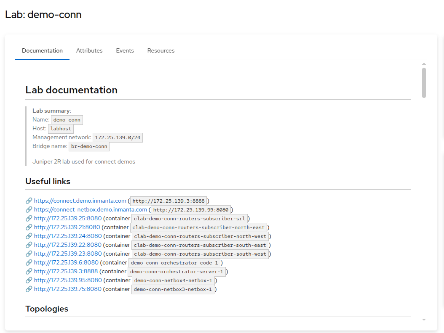Click the link icon beside connect.demo.inmanta.com

pyautogui.click(x=29, y=201)
